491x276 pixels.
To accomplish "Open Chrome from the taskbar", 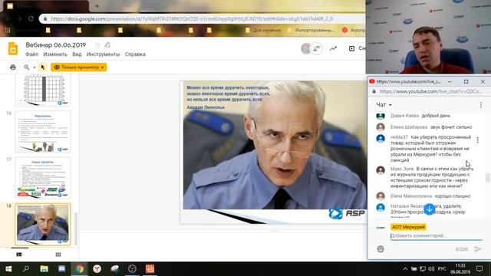I will point(80,269).
